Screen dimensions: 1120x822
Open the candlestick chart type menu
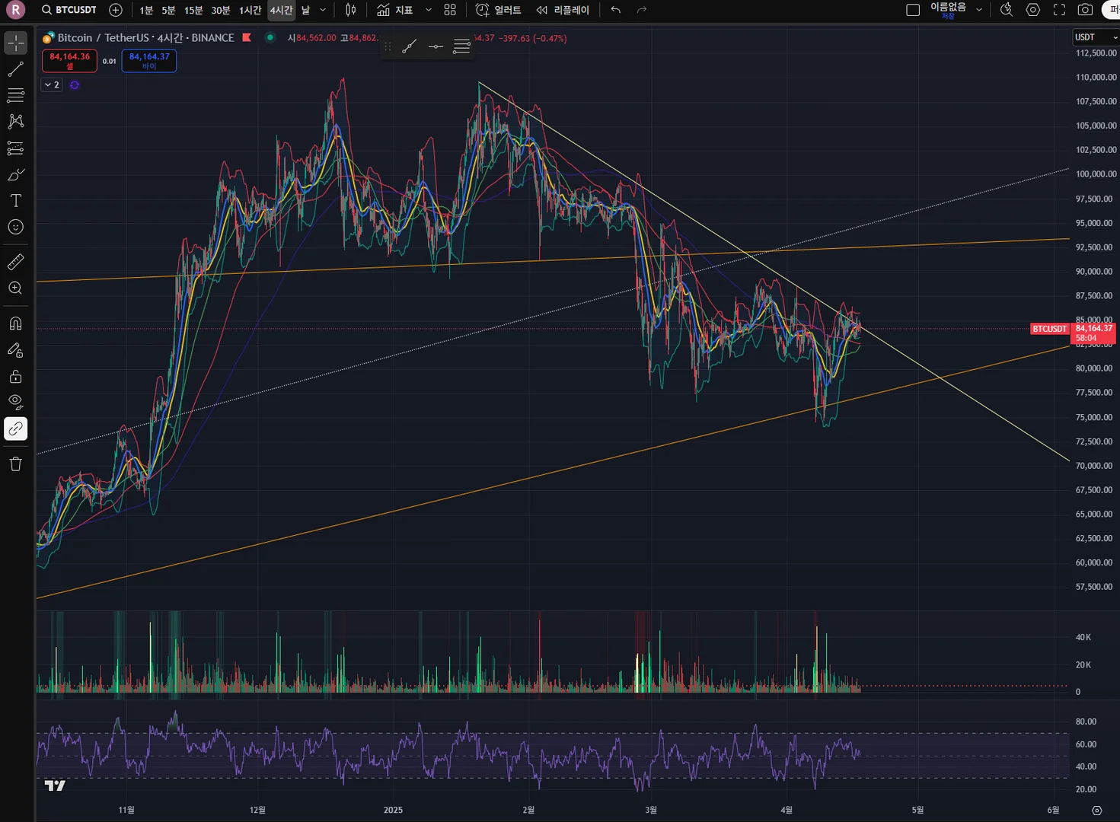(351, 10)
